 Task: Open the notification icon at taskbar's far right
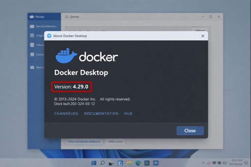246,163
